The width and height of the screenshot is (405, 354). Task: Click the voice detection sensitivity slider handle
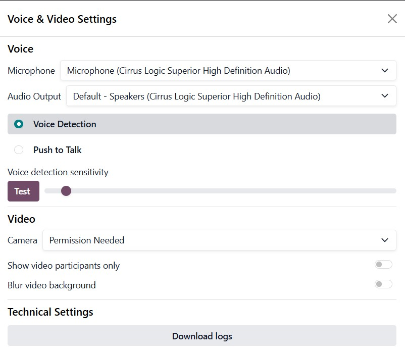point(66,191)
